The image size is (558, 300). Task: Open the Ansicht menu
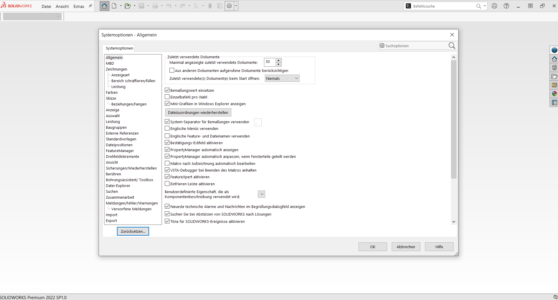point(62,6)
